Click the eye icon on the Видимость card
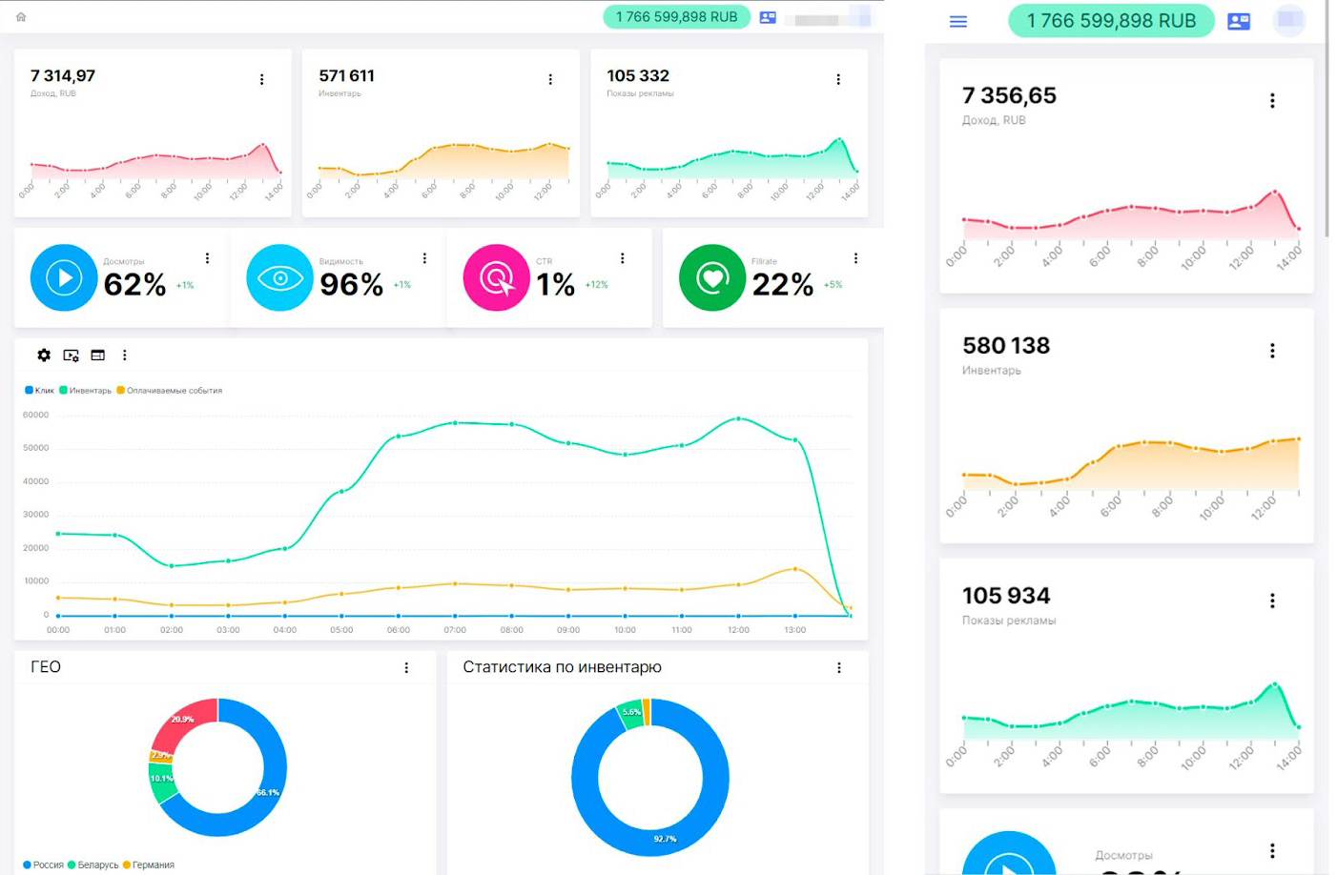1337x875 pixels. pos(279,277)
